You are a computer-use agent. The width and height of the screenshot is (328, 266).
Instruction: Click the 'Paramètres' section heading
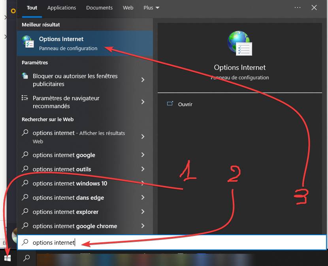(x=35, y=62)
